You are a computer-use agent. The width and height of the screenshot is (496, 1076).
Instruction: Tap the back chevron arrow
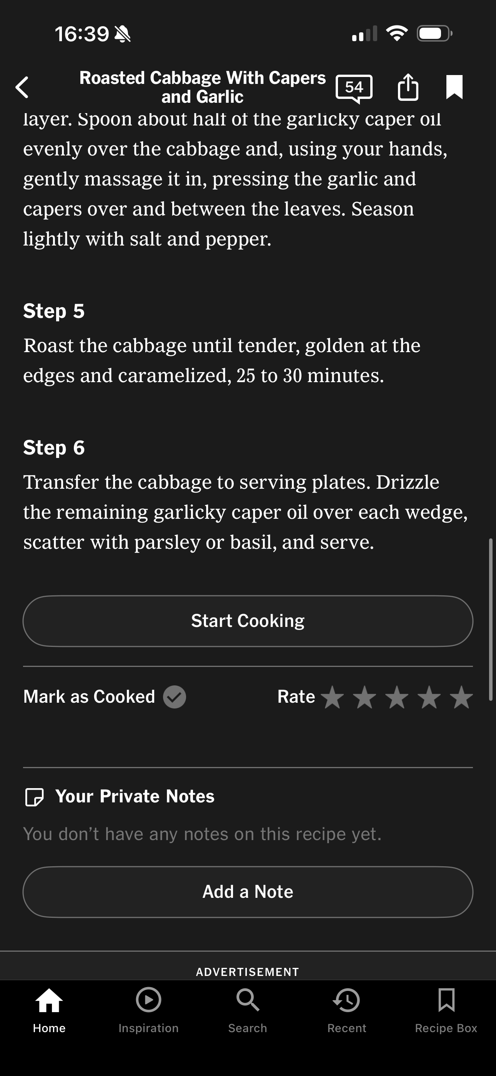(22, 87)
